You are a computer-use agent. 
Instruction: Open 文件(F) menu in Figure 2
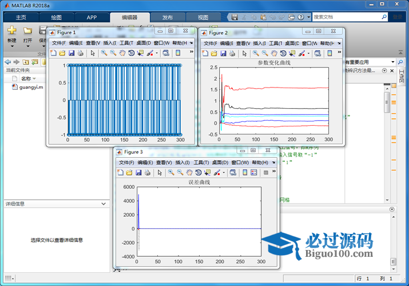[x=214, y=43]
